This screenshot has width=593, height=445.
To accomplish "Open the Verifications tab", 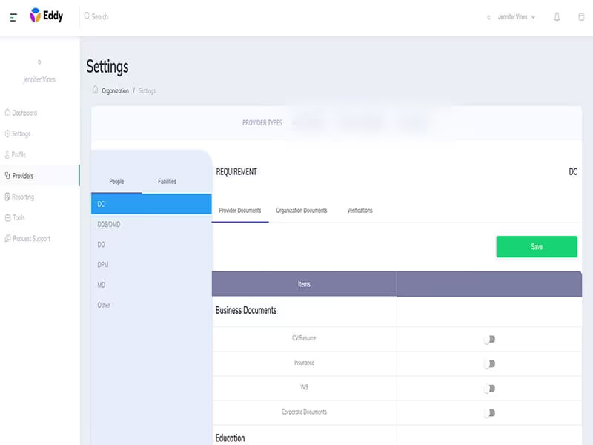I will [x=360, y=211].
